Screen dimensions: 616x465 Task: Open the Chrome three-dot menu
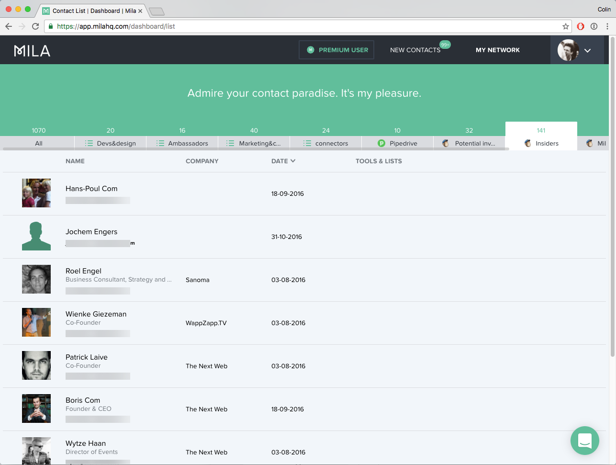607,26
